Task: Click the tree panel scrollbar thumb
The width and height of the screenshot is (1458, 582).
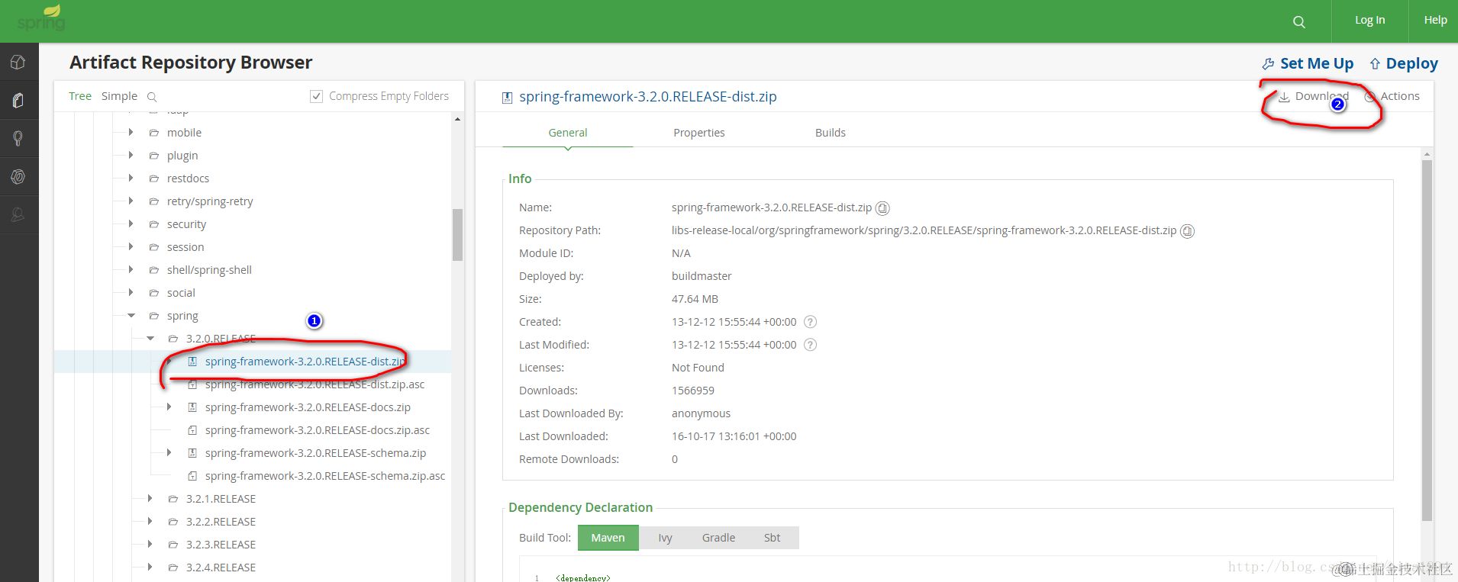Action: tap(458, 235)
